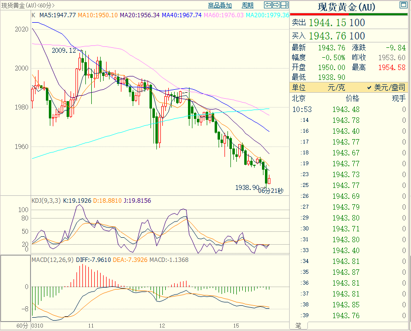Image resolution: width=411 pixels, height=331 pixels.
Task: Click the window icon beside 现货黄金(AU) title
Action: click(404, 5)
